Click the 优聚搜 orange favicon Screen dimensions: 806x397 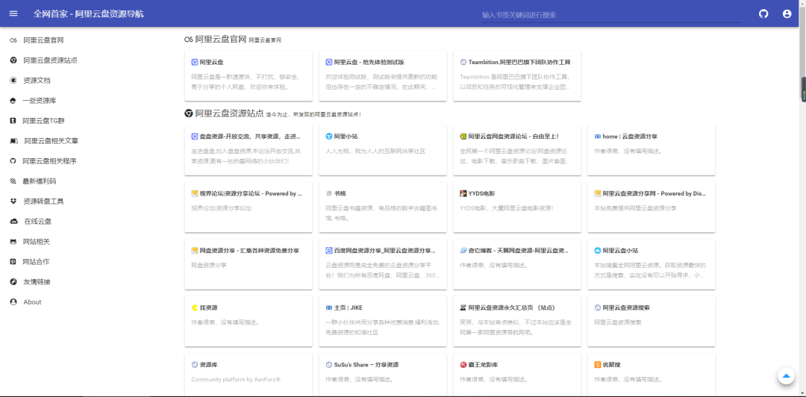point(598,365)
